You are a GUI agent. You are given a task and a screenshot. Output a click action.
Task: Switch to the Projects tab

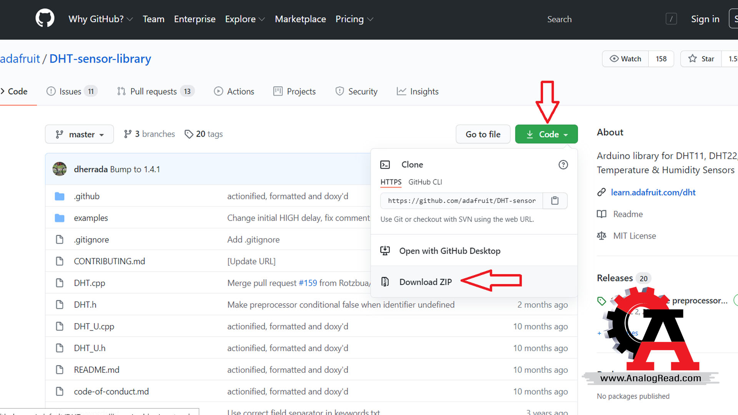coord(294,91)
